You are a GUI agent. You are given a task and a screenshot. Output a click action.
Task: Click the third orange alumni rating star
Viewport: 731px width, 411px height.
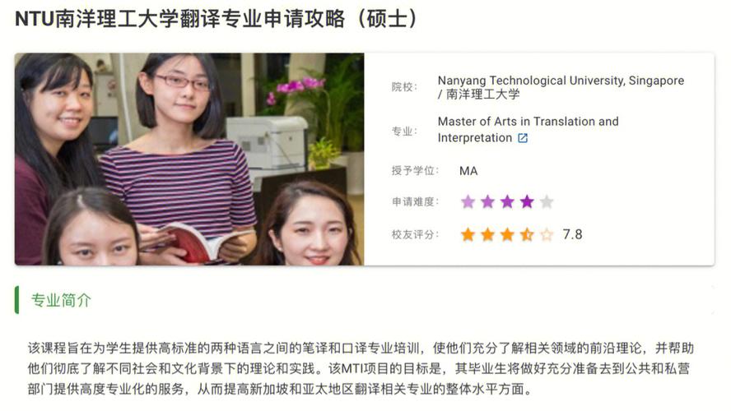(x=507, y=234)
